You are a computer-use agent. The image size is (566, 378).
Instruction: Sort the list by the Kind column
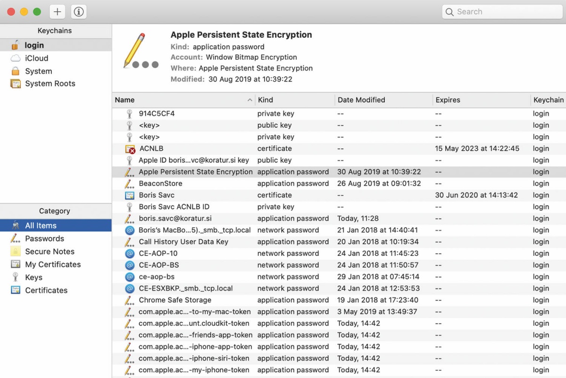point(295,100)
